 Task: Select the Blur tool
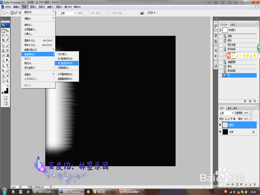(x=3, y=60)
